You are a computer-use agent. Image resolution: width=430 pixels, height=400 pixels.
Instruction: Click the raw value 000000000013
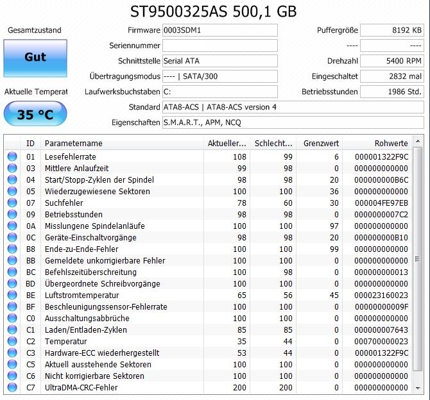(x=381, y=272)
